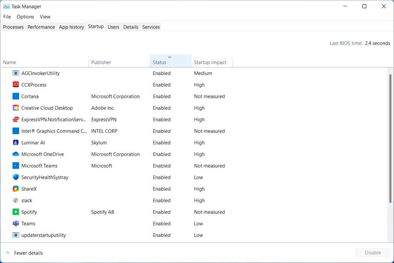The width and height of the screenshot is (394, 263).
Task: Select the slack entry name
Action: [27, 201]
